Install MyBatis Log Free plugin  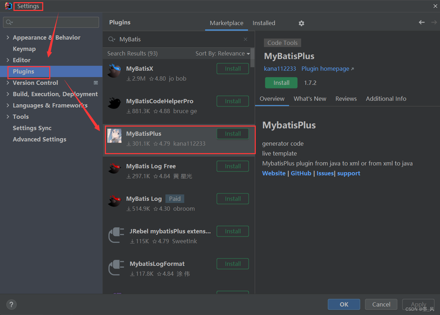click(x=233, y=166)
